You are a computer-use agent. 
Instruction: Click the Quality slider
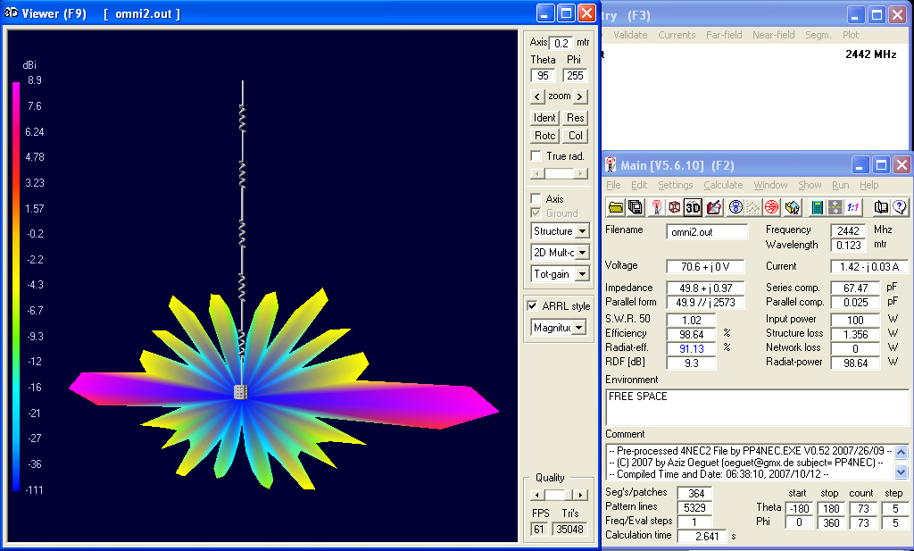(558, 495)
